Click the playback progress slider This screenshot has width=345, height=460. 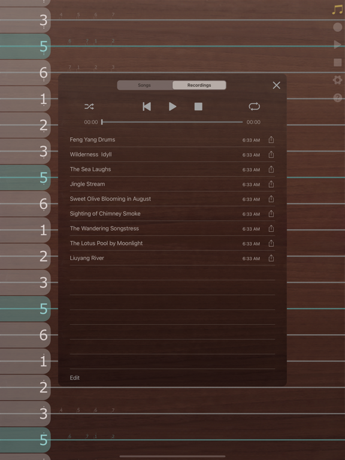tap(172, 122)
